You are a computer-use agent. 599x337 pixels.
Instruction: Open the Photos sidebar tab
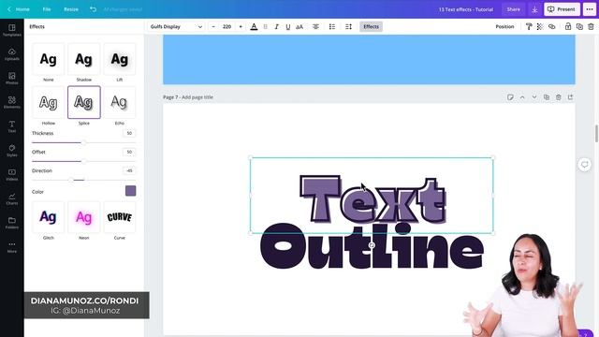[12, 79]
